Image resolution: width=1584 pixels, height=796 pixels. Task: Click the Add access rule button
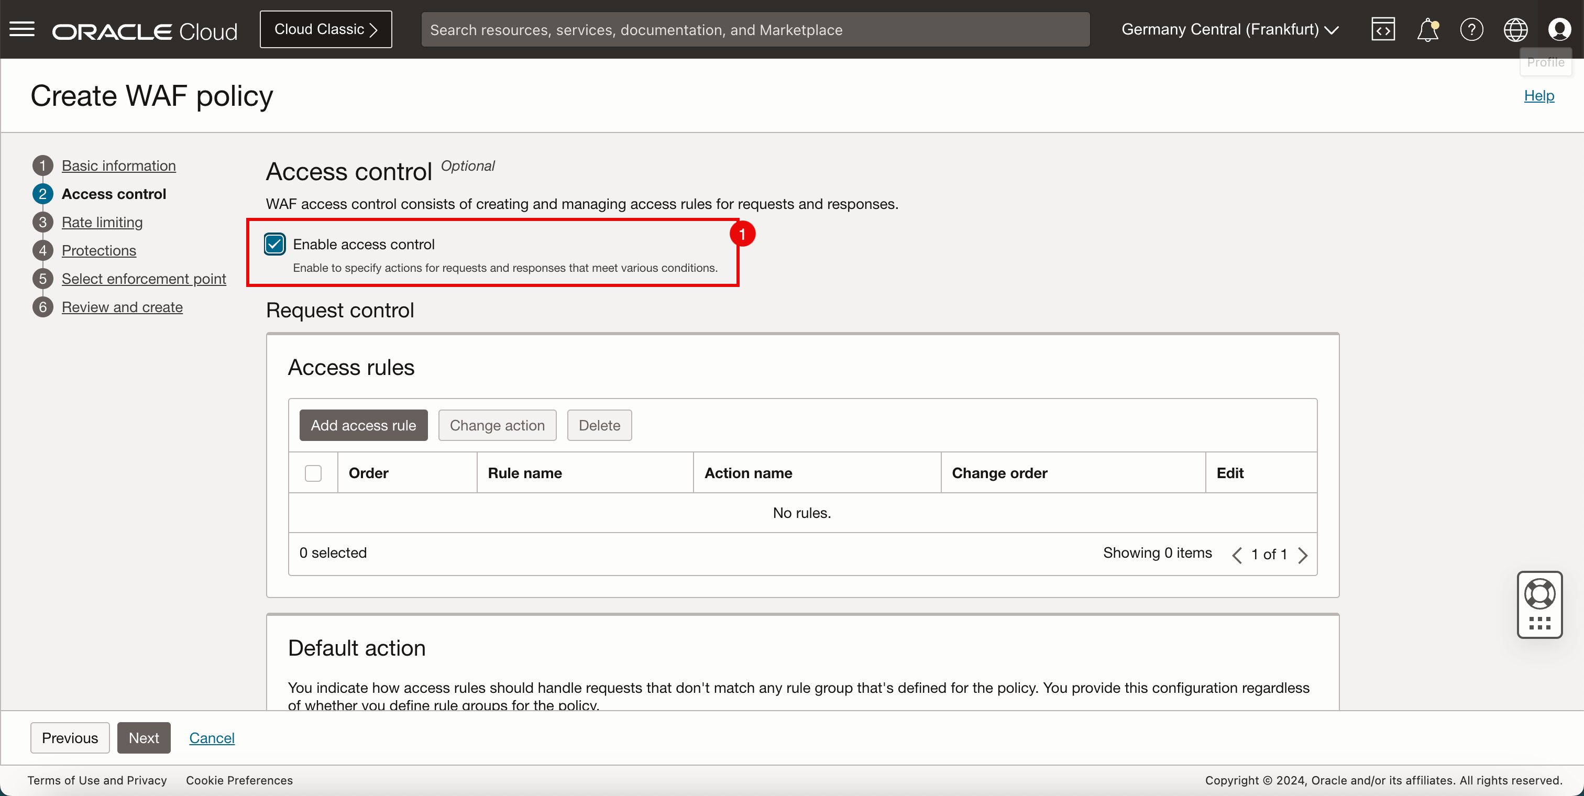(x=364, y=424)
